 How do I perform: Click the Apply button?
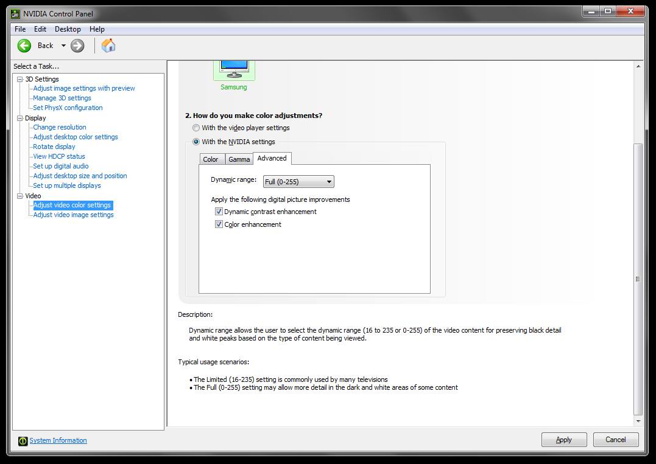coord(563,440)
